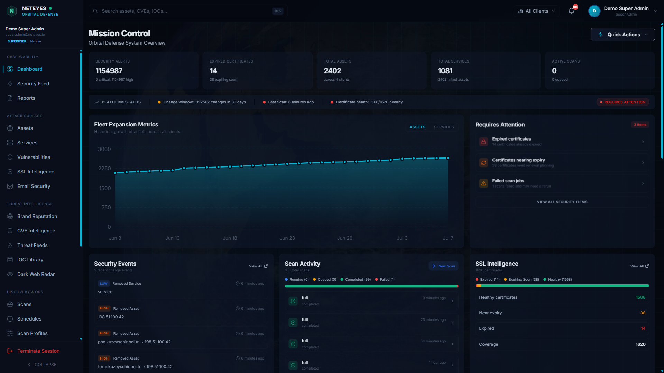
Task: Open Brand Reputation fingerprint icon
Action: pos(10,216)
